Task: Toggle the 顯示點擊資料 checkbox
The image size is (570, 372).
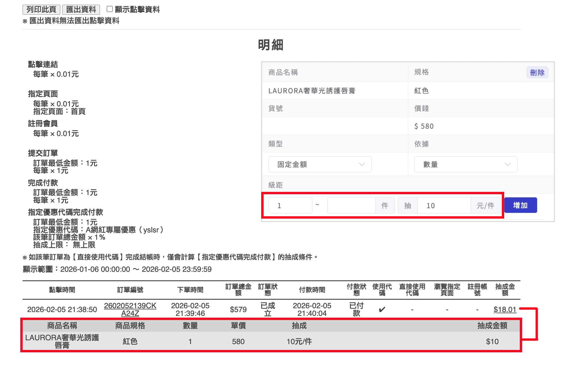Action: click(110, 9)
